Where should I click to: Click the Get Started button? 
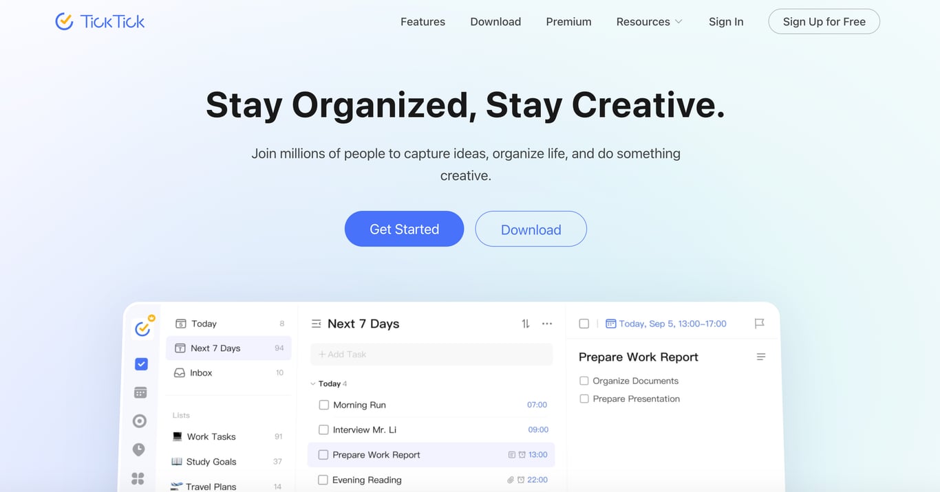tap(404, 229)
